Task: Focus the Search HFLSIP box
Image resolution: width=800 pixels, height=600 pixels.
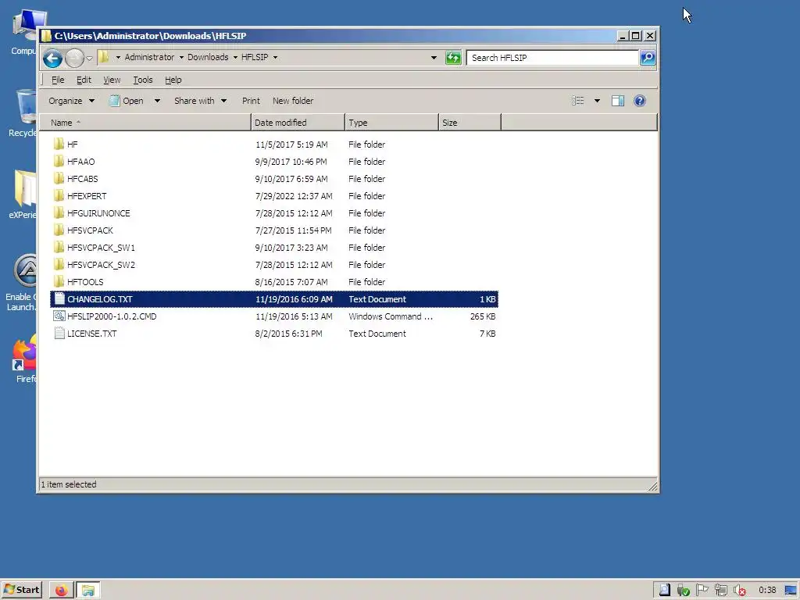Action: [x=553, y=58]
